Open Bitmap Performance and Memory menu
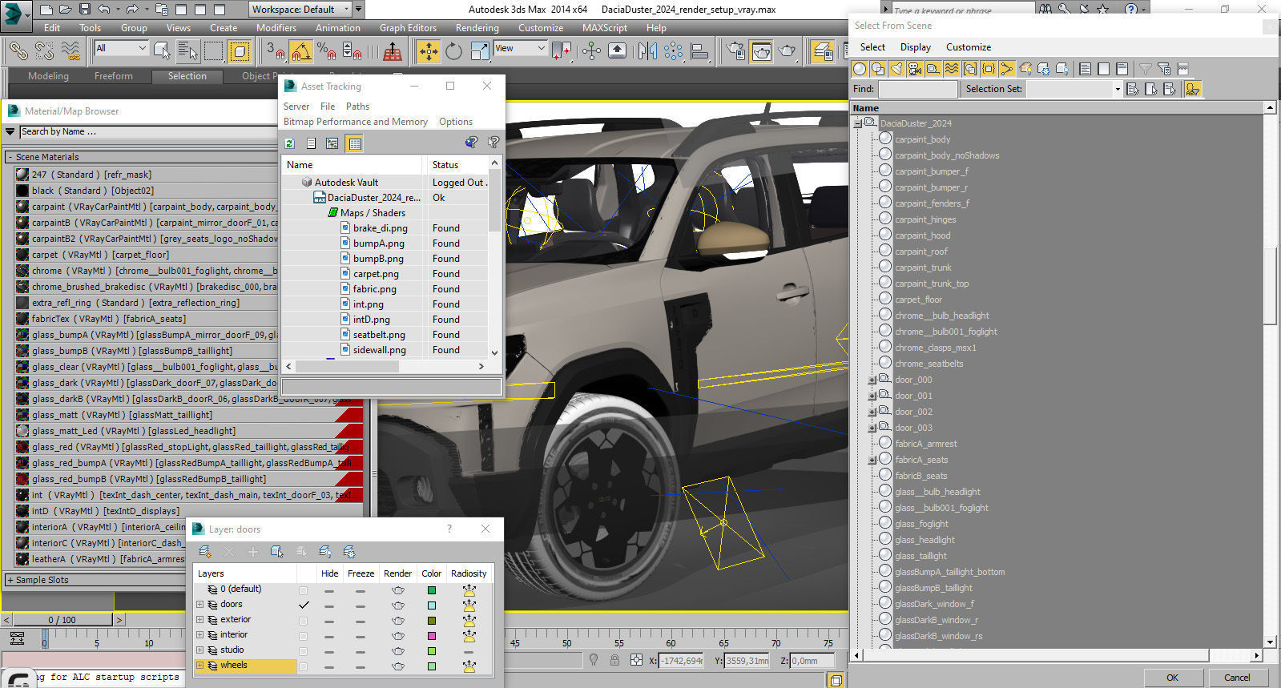This screenshot has height=688, width=1281. click(x=356, y=122)
